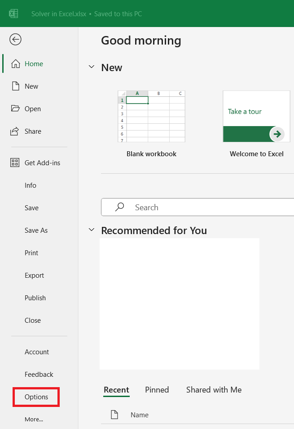Collapse the Recommended for You section
The height and width of the screenshot is (429, 294).
[x=92, y=230]
